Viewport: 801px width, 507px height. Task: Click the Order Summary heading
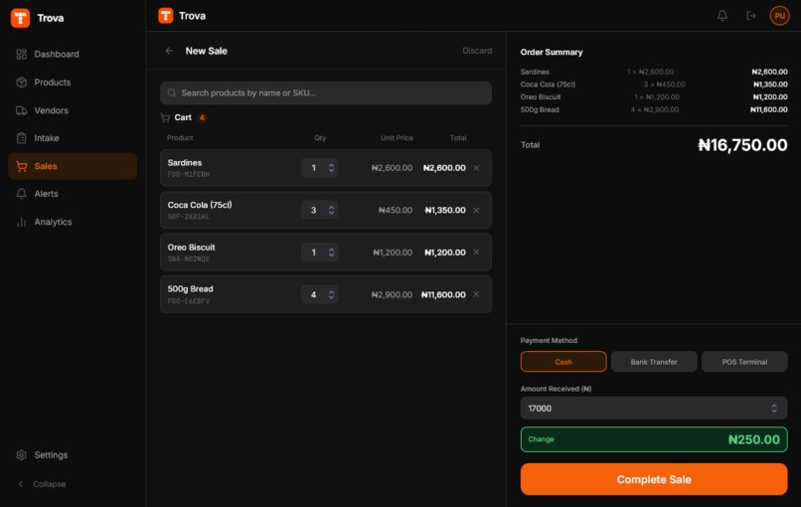pos(552,52)
